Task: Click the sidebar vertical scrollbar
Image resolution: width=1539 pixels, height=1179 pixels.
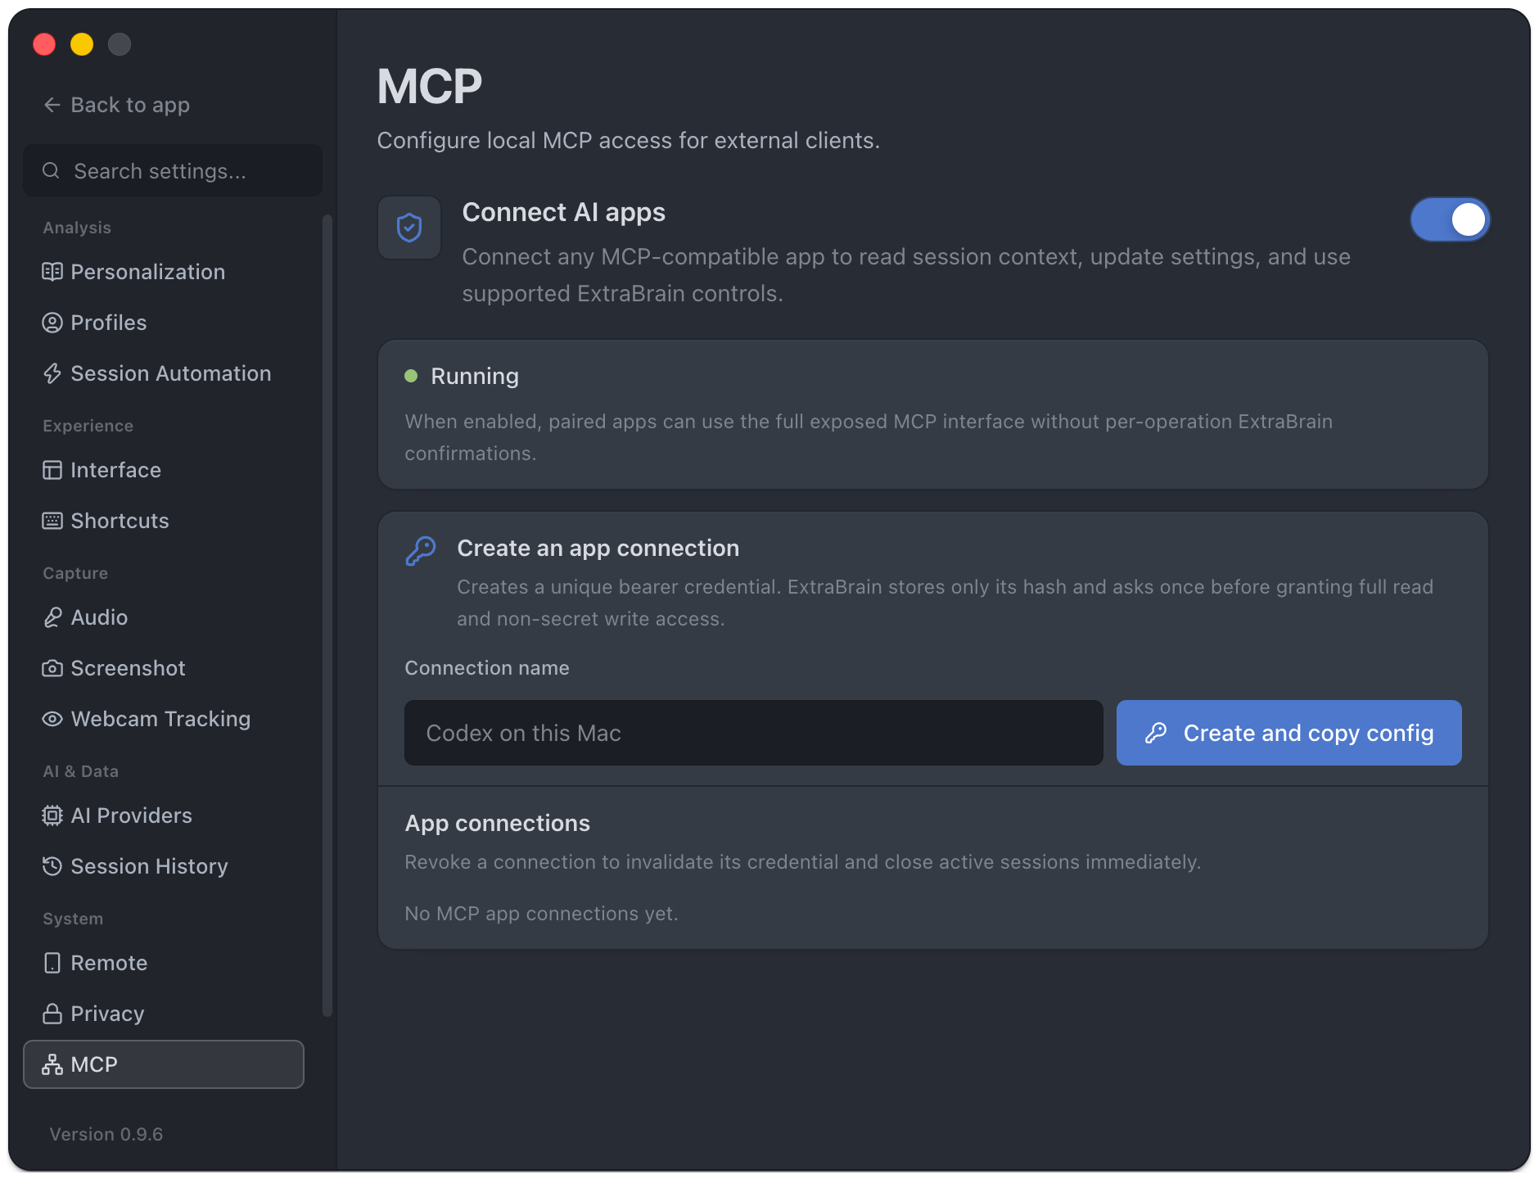Action: (x=327, y=614)
